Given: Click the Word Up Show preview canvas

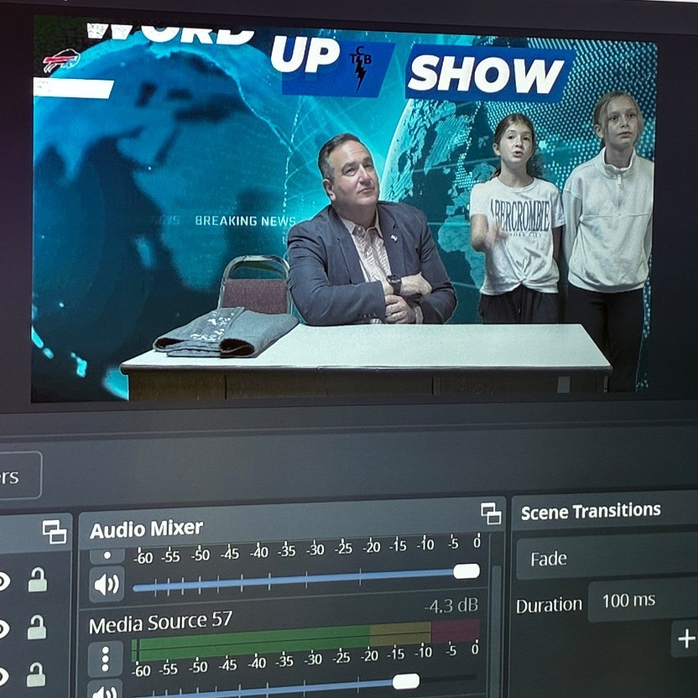Looking at the screenshot, I should [344, 210].
